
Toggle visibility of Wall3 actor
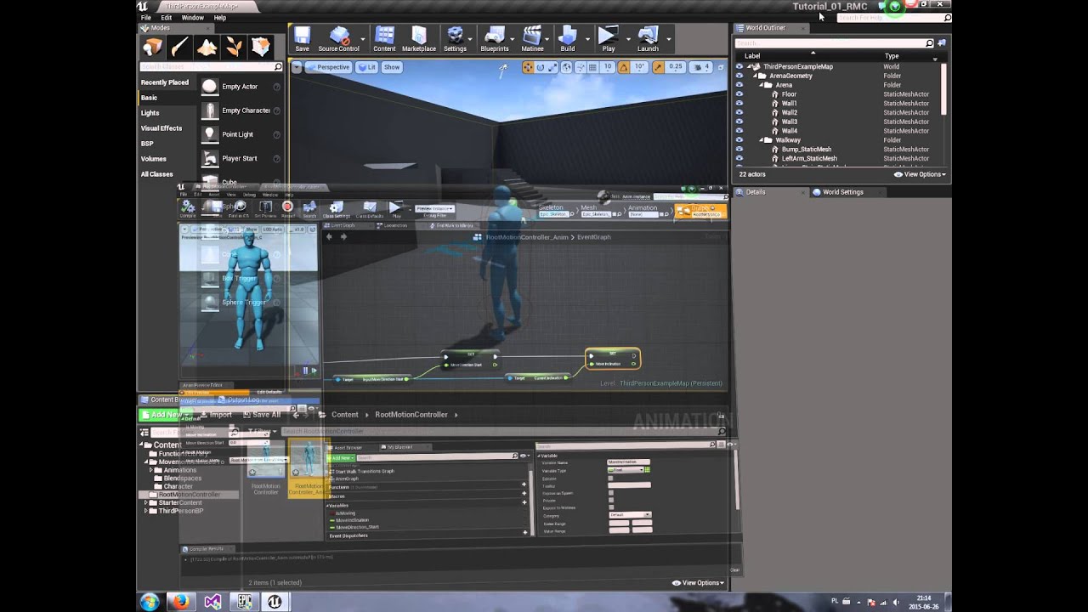[739, 122]
